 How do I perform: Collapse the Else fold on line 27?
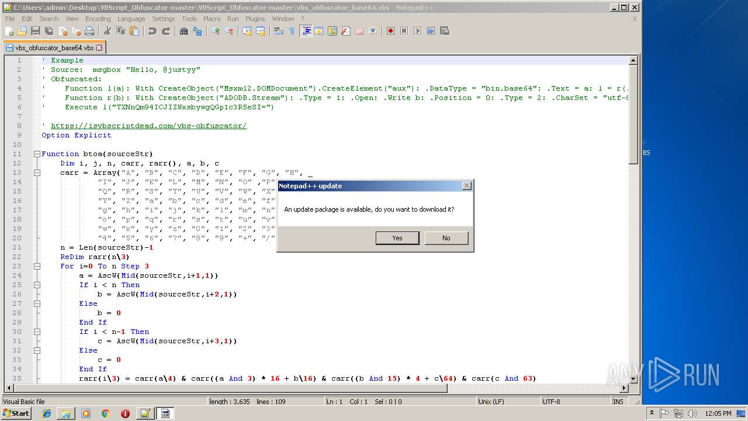[37, 303]
